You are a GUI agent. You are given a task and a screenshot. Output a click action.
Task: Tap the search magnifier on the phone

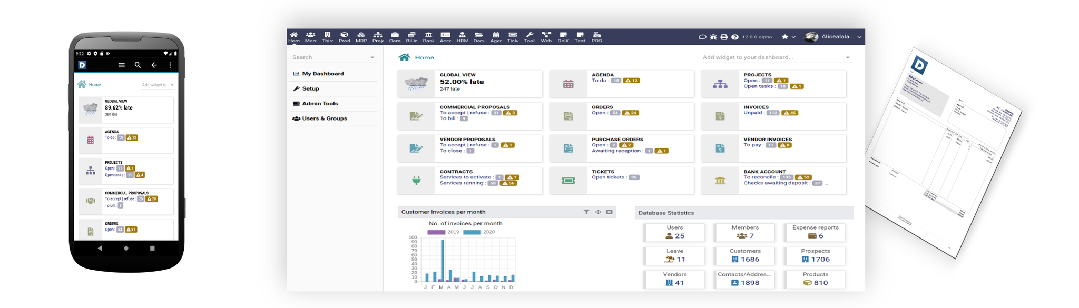[x=138, y=65]
